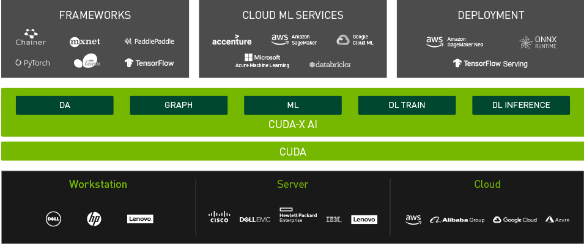Select the databricks logo
584x244 pixels.
pos(330,64)
